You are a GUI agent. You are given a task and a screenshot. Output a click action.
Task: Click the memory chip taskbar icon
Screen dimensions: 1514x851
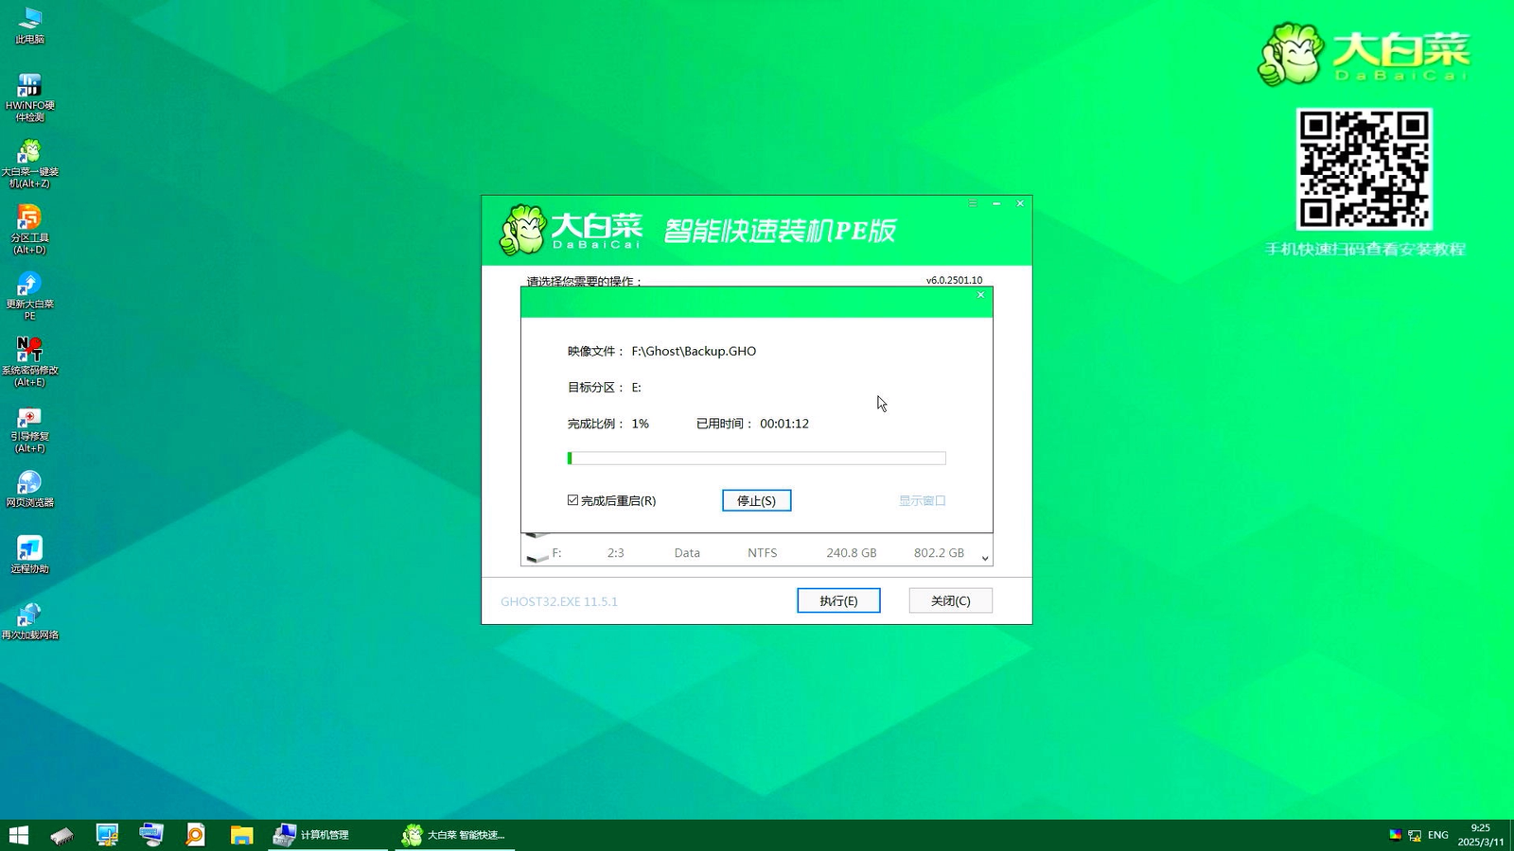pyautogui.click(x=62, y=835)
